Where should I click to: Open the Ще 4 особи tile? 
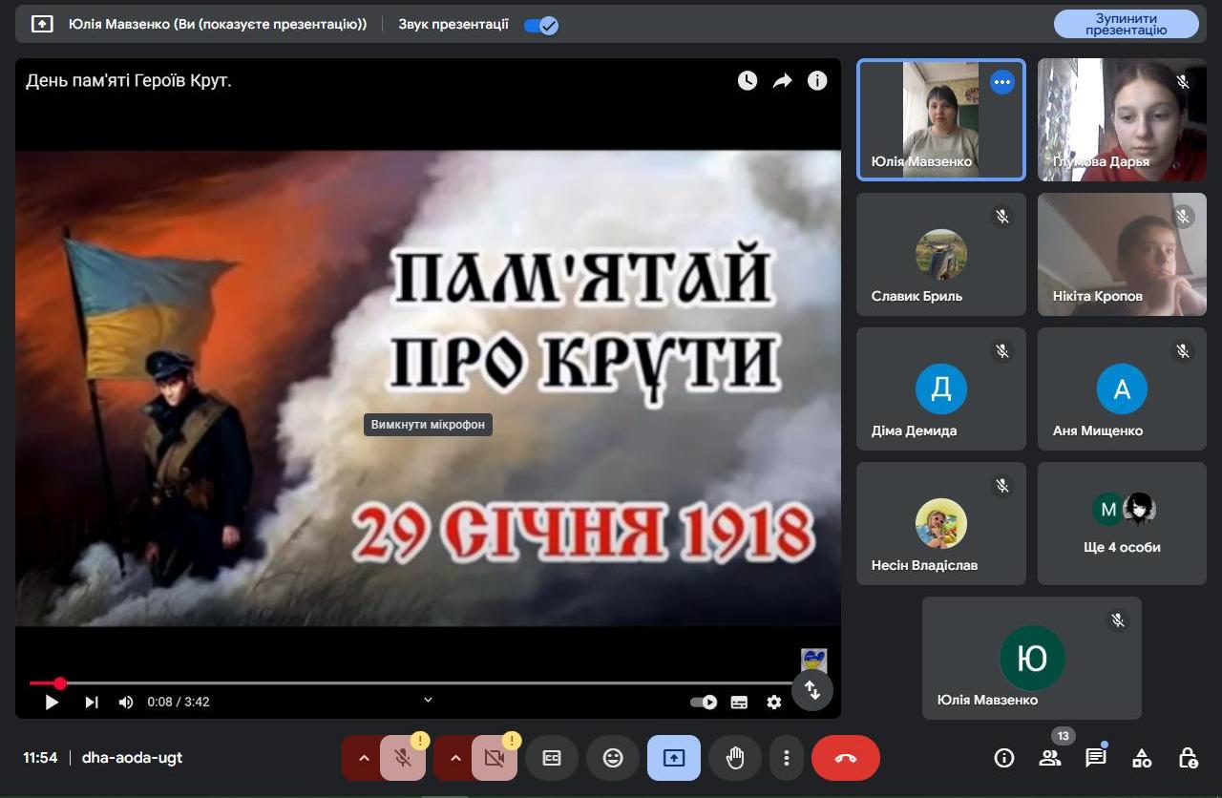(1122, 523)
